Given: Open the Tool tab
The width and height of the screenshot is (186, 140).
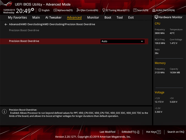Looking at the screenshot, I should point(120,18).
